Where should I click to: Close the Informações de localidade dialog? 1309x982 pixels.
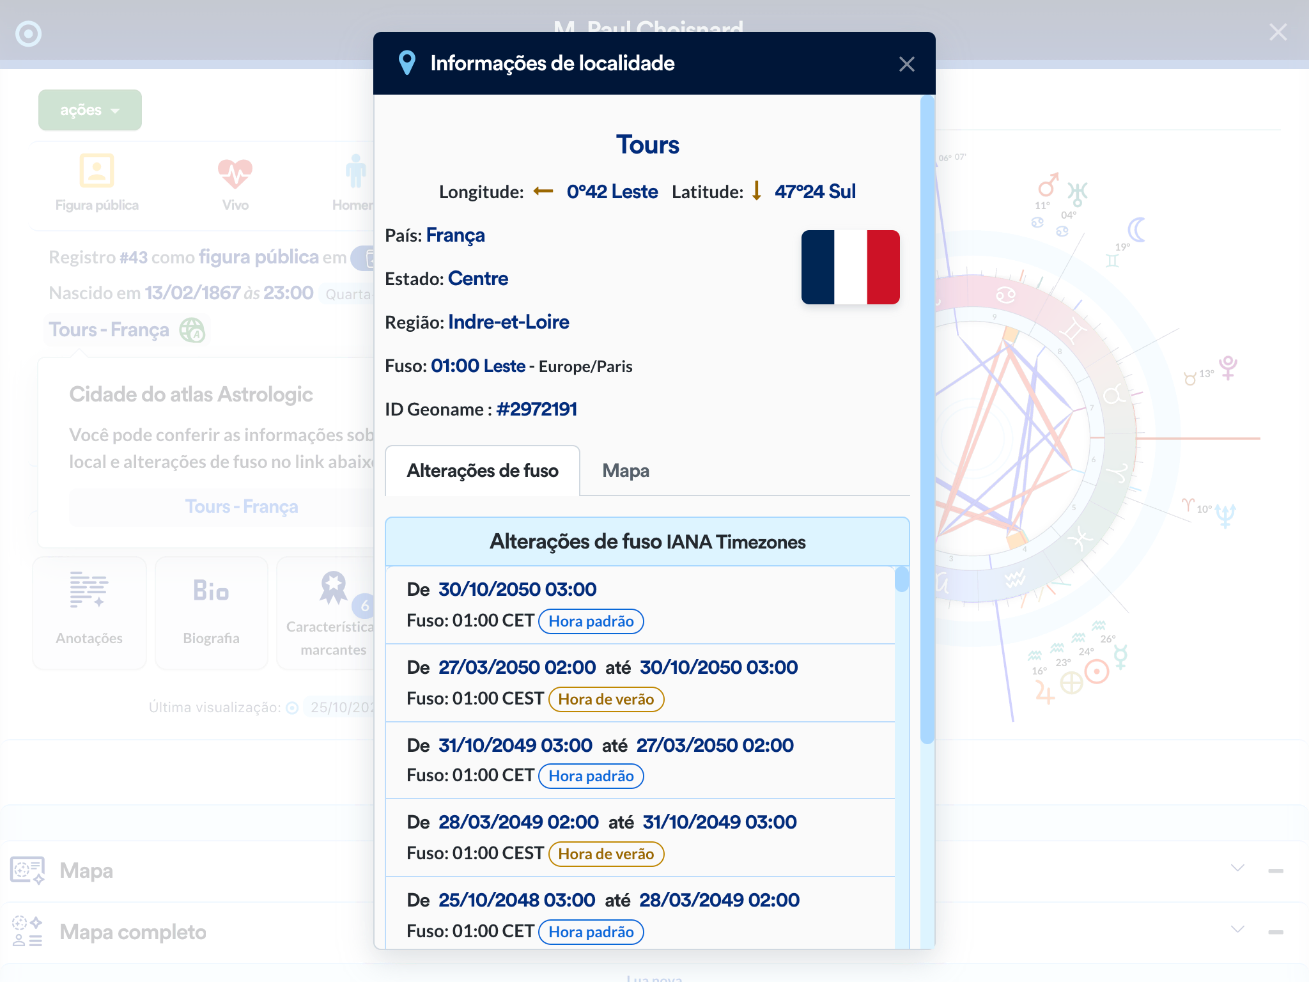[x=906, y=64]
